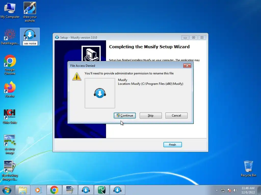This screenshot has height=195, width=261.
Task: Switch to first Musify taskbar icon
Action: 86,190
